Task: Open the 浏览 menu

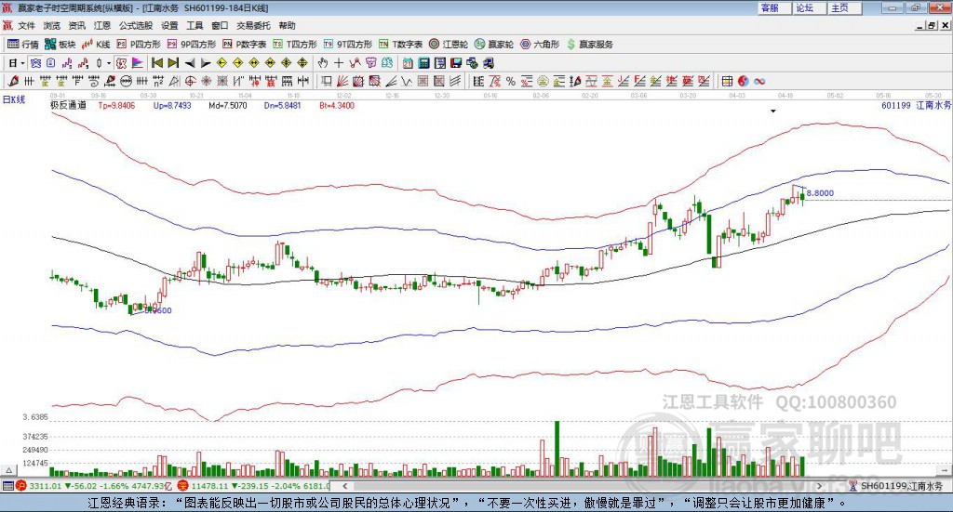Action: tap(52, 25)
